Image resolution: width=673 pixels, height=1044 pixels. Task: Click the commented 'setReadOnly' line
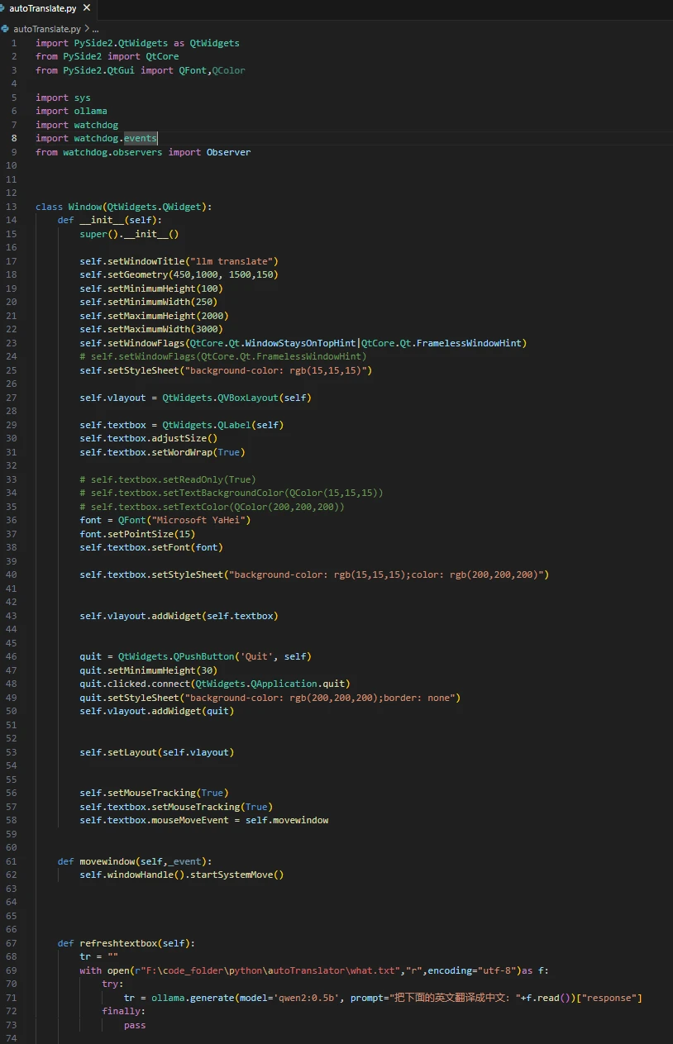coord(168,479)
